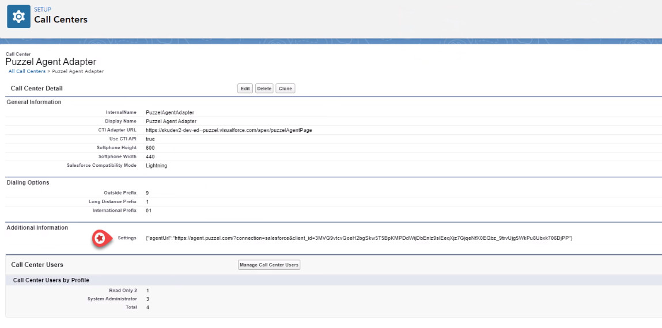Click the System Administrator profile row
The height and width of the screenshot is (328, 662).
coord(112,299)
